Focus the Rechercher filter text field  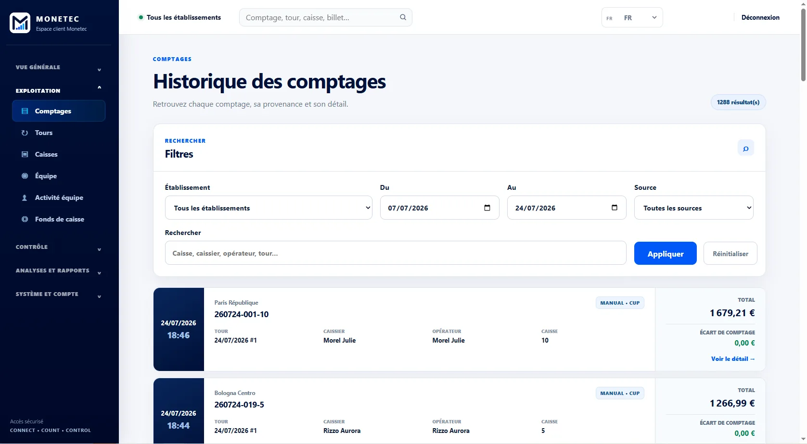pos(396,253)
